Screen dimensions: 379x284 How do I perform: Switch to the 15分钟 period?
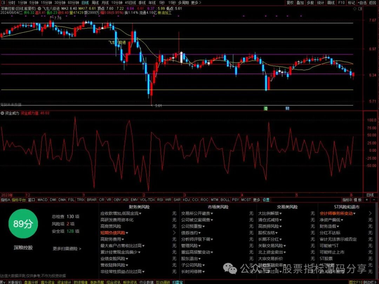(x=46, y=3)
